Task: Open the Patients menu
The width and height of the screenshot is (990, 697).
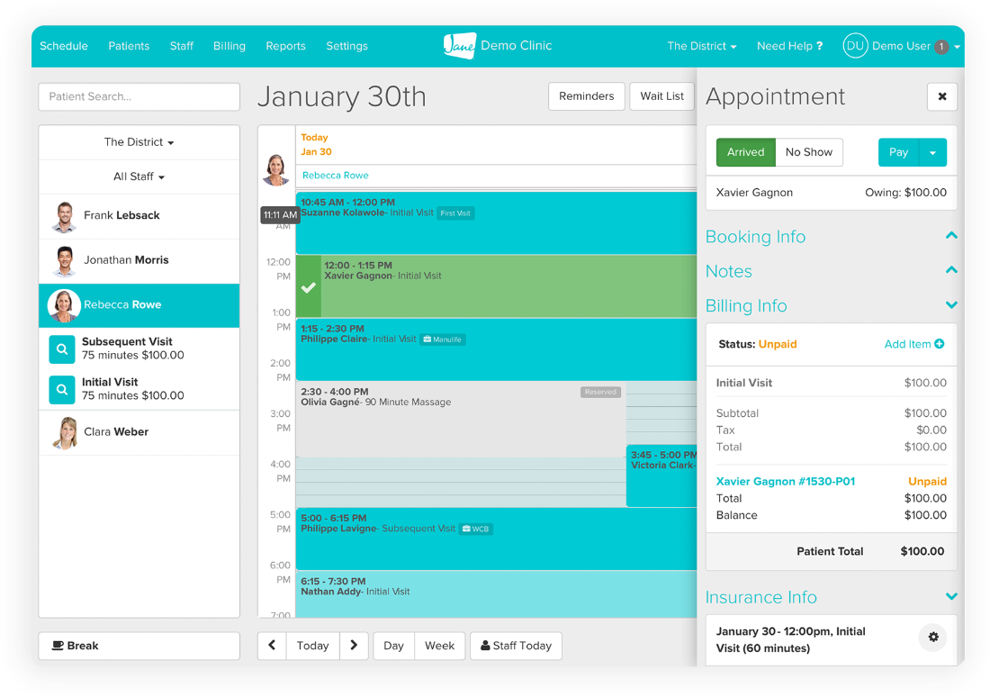Action: tap(129, 46)
